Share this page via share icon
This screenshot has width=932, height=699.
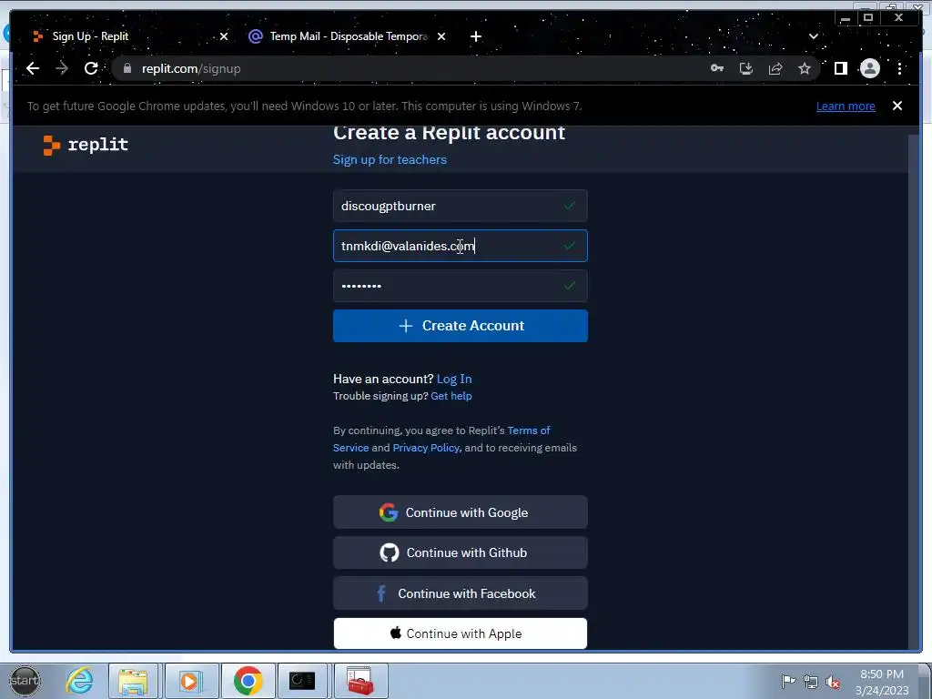point(775,68)
